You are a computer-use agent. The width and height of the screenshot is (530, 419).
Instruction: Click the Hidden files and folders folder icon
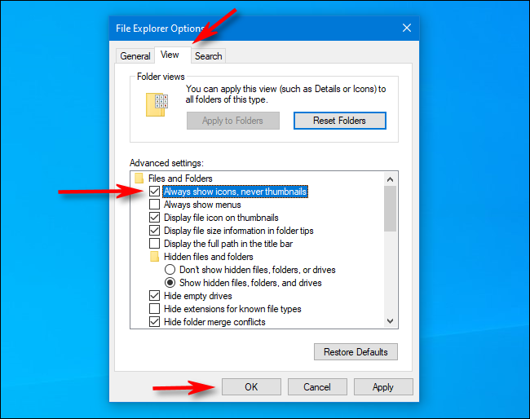tap(155, 257)
